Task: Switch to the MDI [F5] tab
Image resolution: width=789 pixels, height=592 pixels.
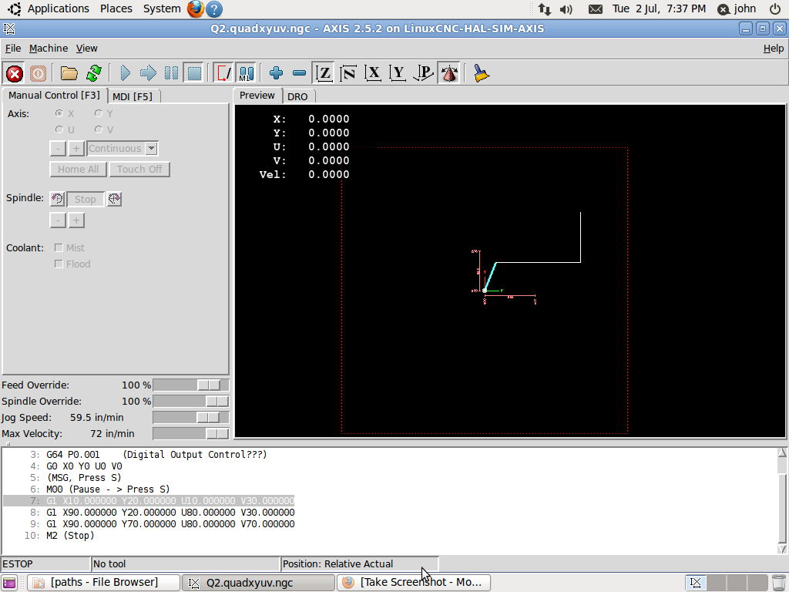Action: pos(133,96)
